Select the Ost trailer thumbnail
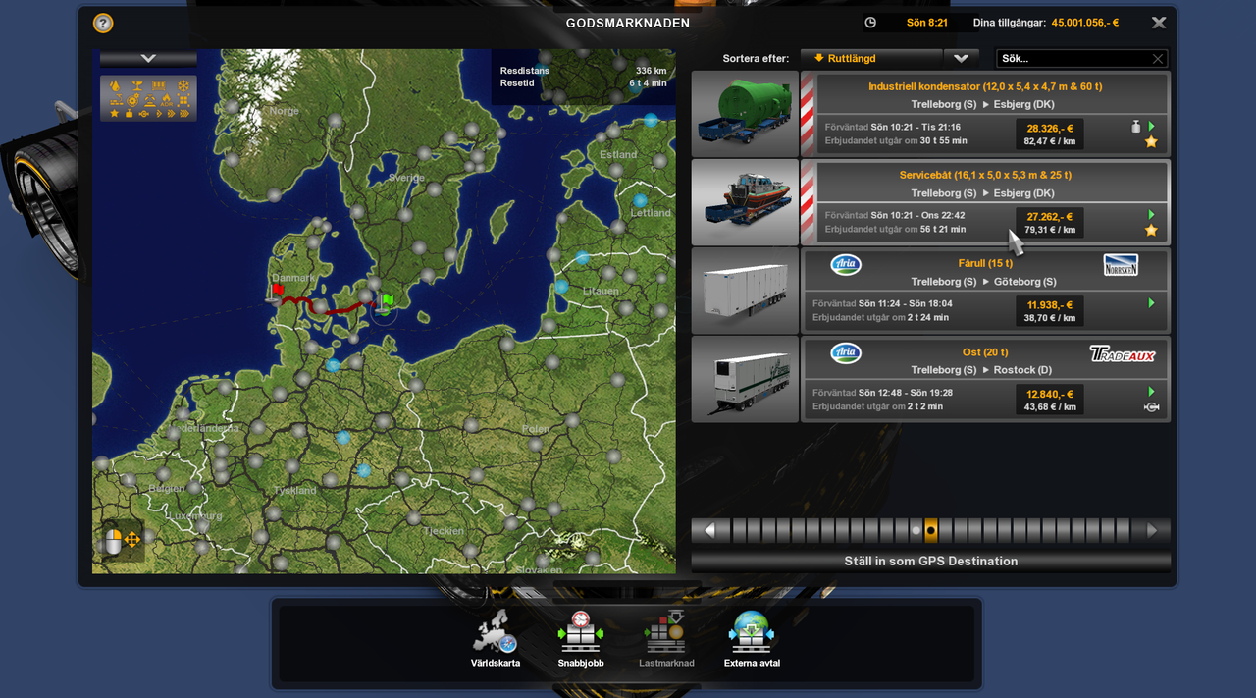1256x698 pixels. [x=745, y=379]
